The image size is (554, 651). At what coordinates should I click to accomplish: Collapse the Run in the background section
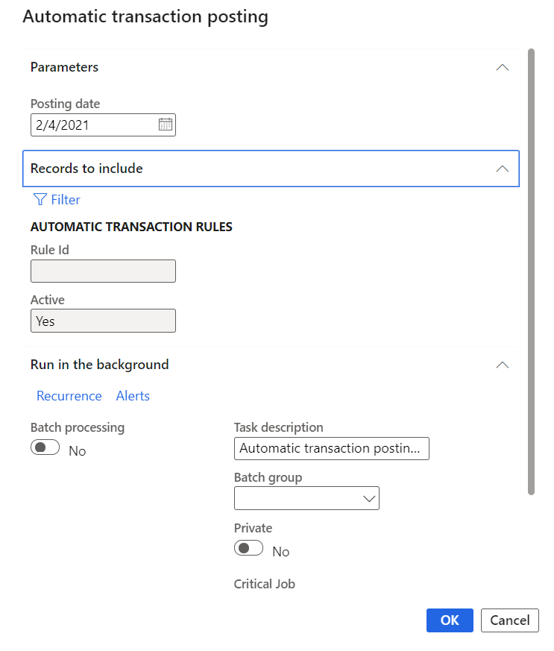pos(503,365)
